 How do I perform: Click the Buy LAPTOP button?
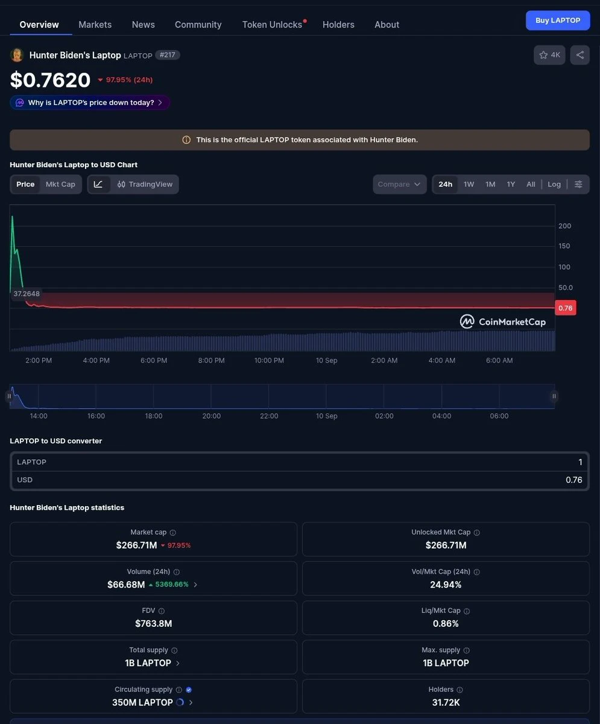tap(558, 20)
